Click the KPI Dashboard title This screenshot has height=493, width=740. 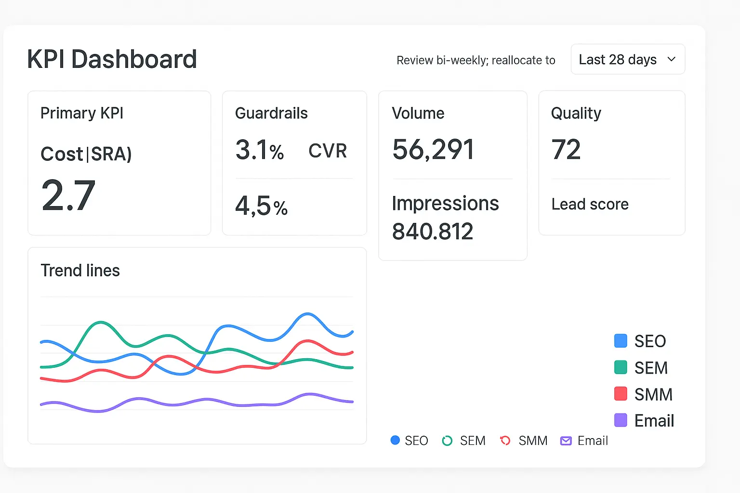coord(111,59)
